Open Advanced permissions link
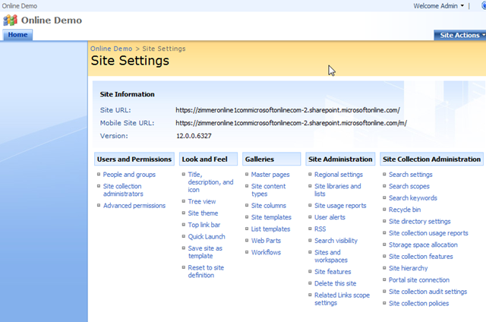Image resolution: width=486 pixels, height=322 pixels. click(x=134, y=205)
